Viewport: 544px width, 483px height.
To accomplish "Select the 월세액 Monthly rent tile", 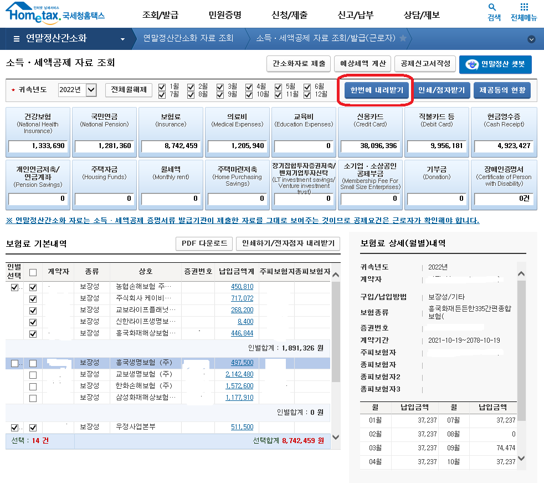I will point(171,185).
